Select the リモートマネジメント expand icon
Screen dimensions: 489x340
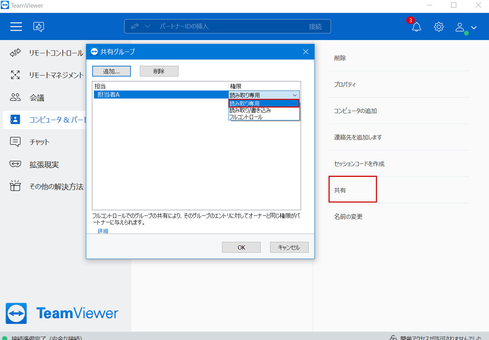click(x=15, y=75)
